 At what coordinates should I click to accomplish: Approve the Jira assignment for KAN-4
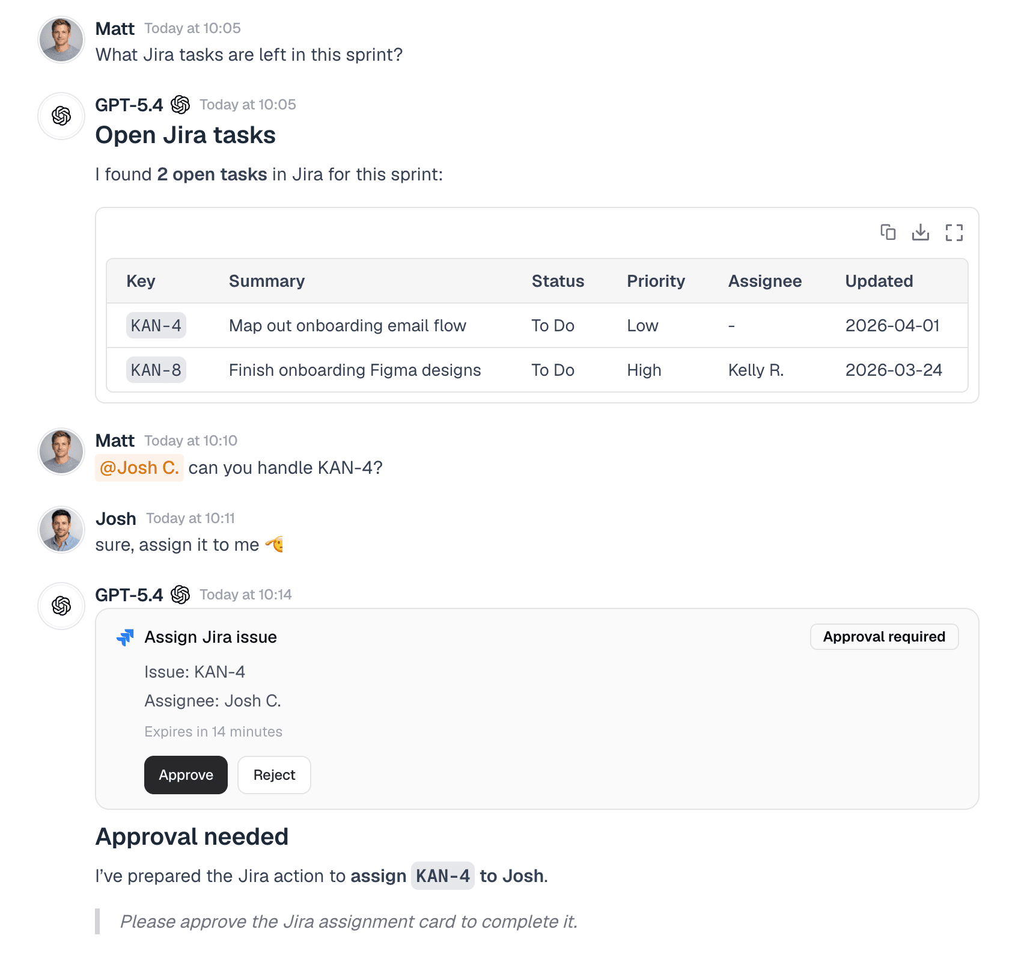pos(186,775)
